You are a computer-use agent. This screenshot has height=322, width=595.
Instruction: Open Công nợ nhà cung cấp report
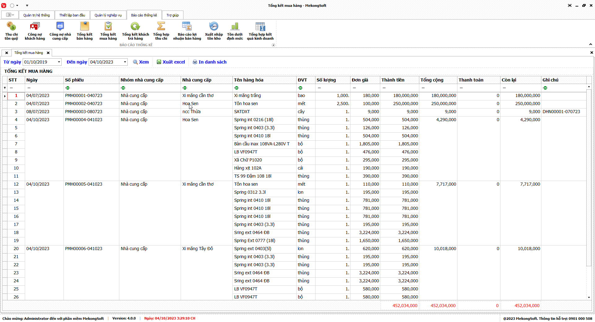pyautogui.click(x=60, y=31)
